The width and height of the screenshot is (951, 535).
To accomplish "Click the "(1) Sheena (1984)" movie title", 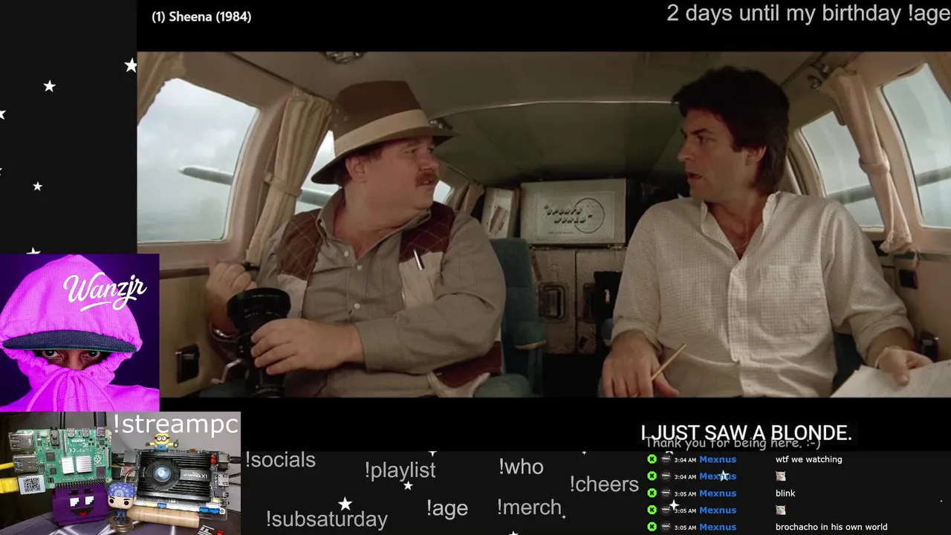I will tap(201, 16).
